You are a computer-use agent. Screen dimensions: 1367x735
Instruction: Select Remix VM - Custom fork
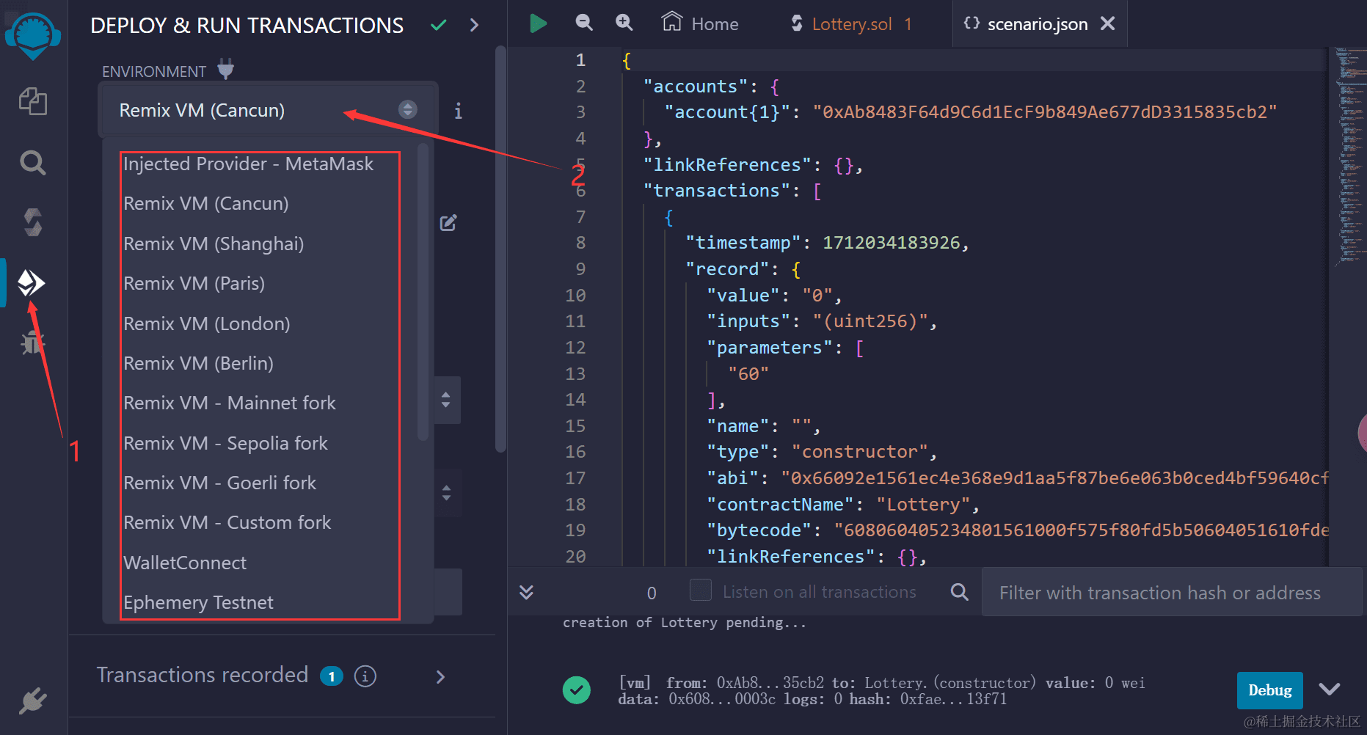[x=227, y=522]
